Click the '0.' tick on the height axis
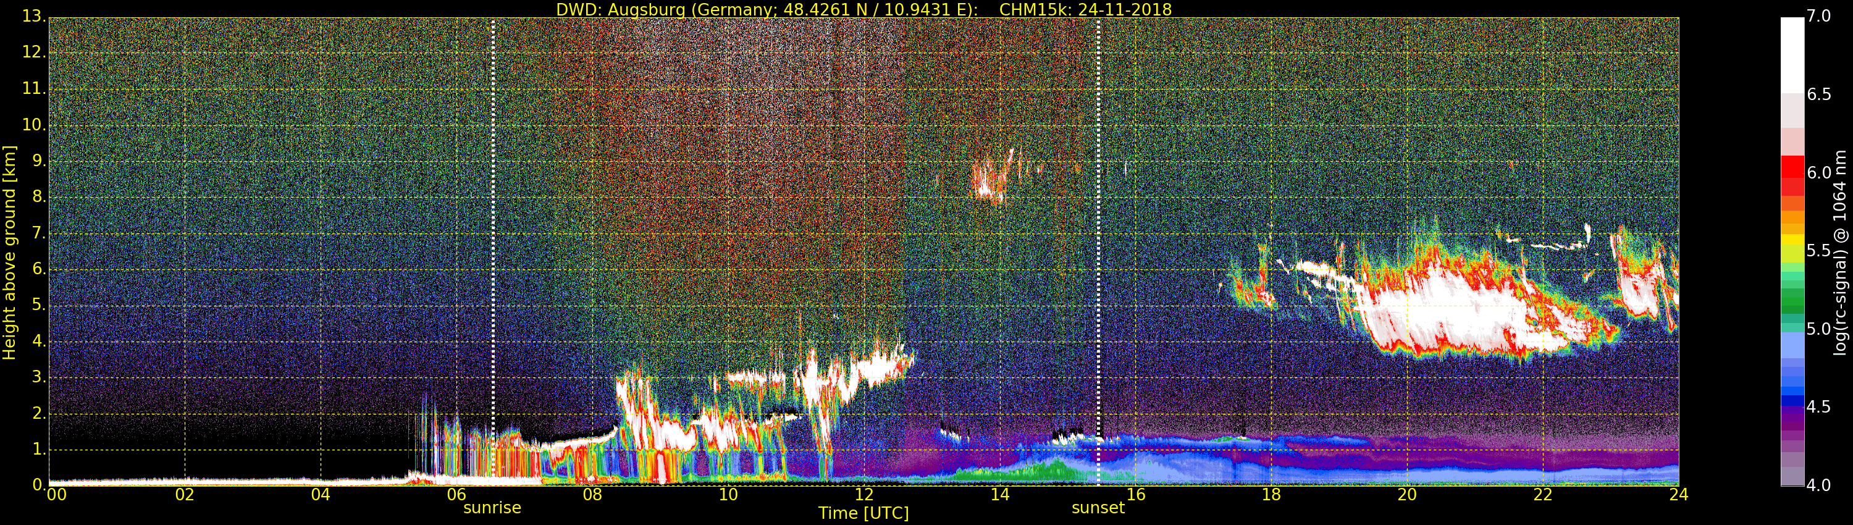 [38, 485]
